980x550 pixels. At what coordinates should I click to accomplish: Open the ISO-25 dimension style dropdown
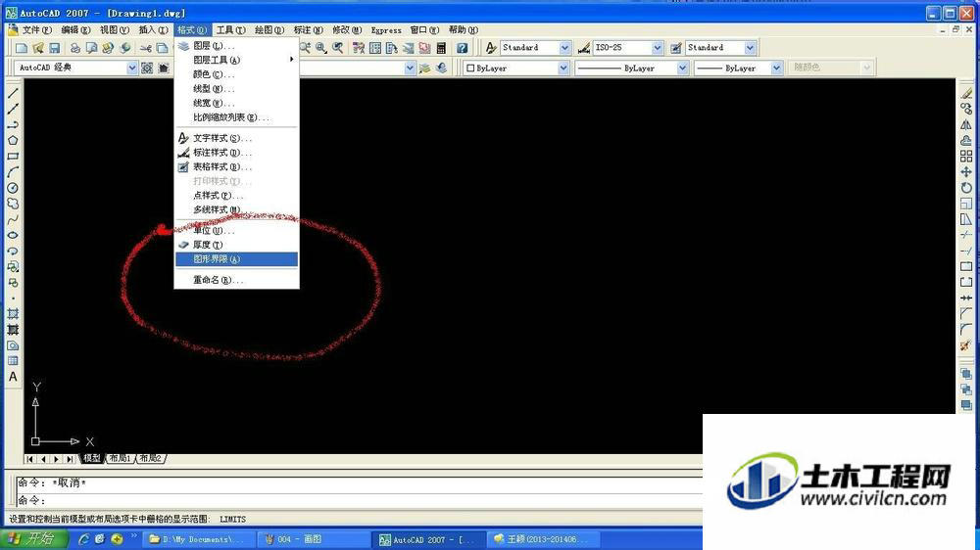coord(658,47)
